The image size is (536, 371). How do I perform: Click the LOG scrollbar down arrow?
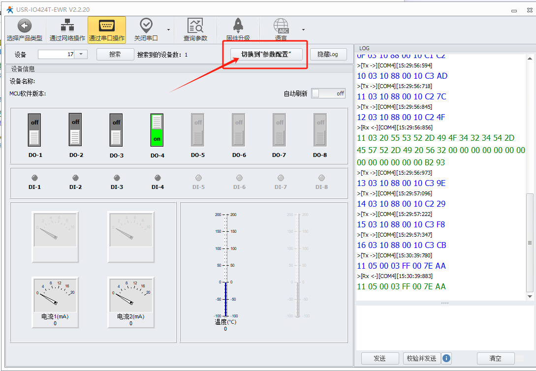coord(530,297)
